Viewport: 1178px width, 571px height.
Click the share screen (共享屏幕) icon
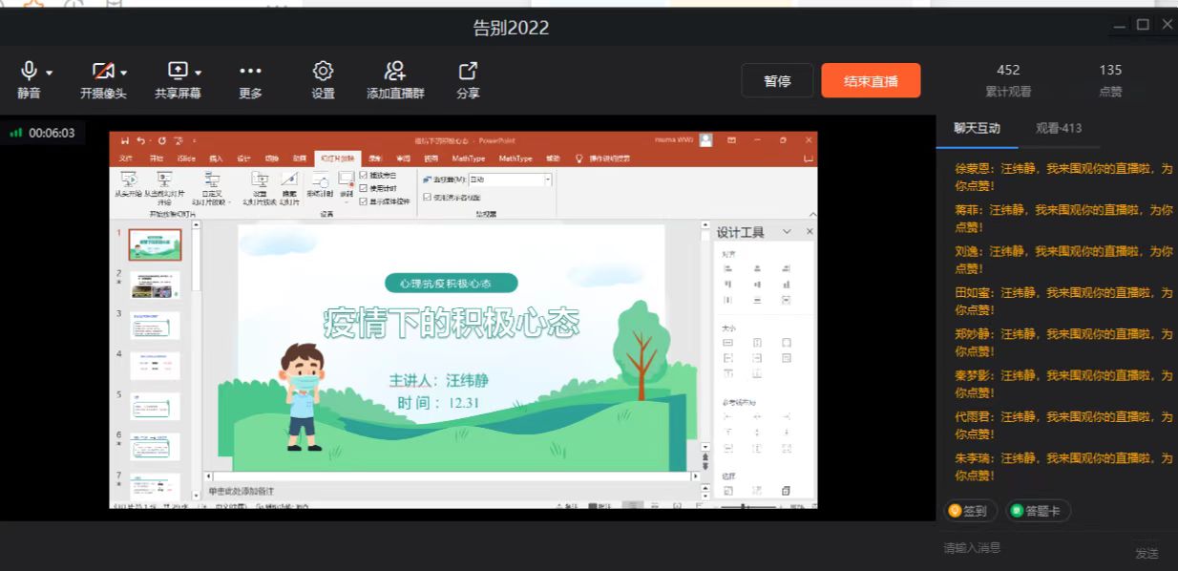[178, 72]
